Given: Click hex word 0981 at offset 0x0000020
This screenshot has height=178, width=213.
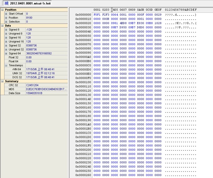Looking at the screenshot, I should 114,23.
